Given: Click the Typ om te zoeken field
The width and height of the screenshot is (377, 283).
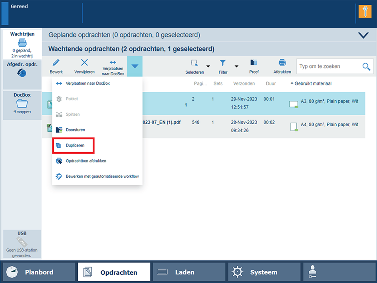Looking at the screenshot, I should [328, 67].
